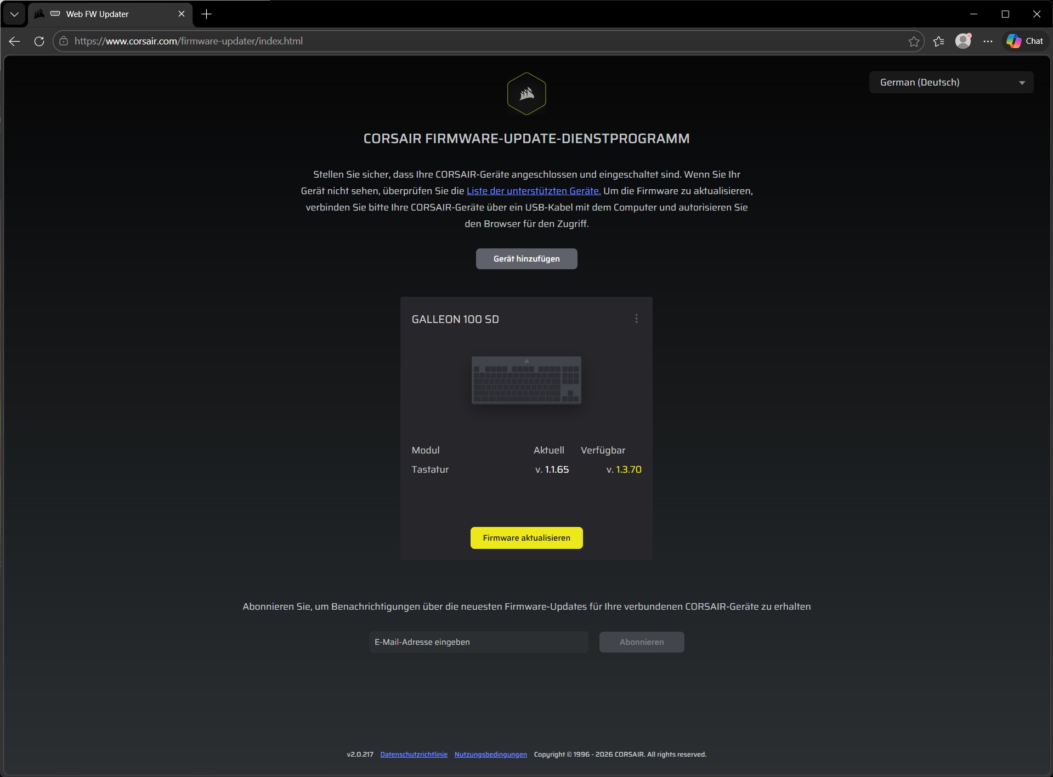Image resolution: width=1053 pixels, height=777 pixels.
Task: Open Copilot Chat sidebar button
Action: tap(1024, 41)
